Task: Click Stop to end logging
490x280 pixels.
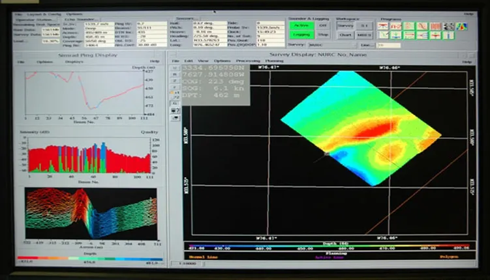Action: 323,35
